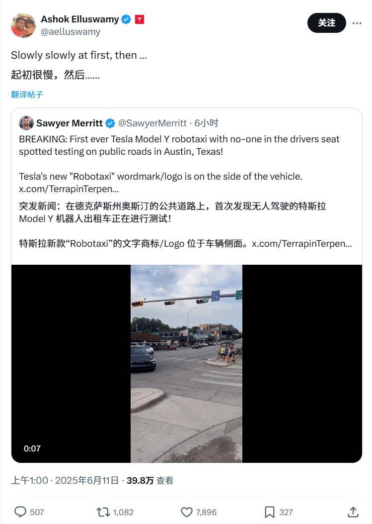The height and width of the screenshot is (524, 372).
Task: Open the share upload icon
Action: coord(353,512)
